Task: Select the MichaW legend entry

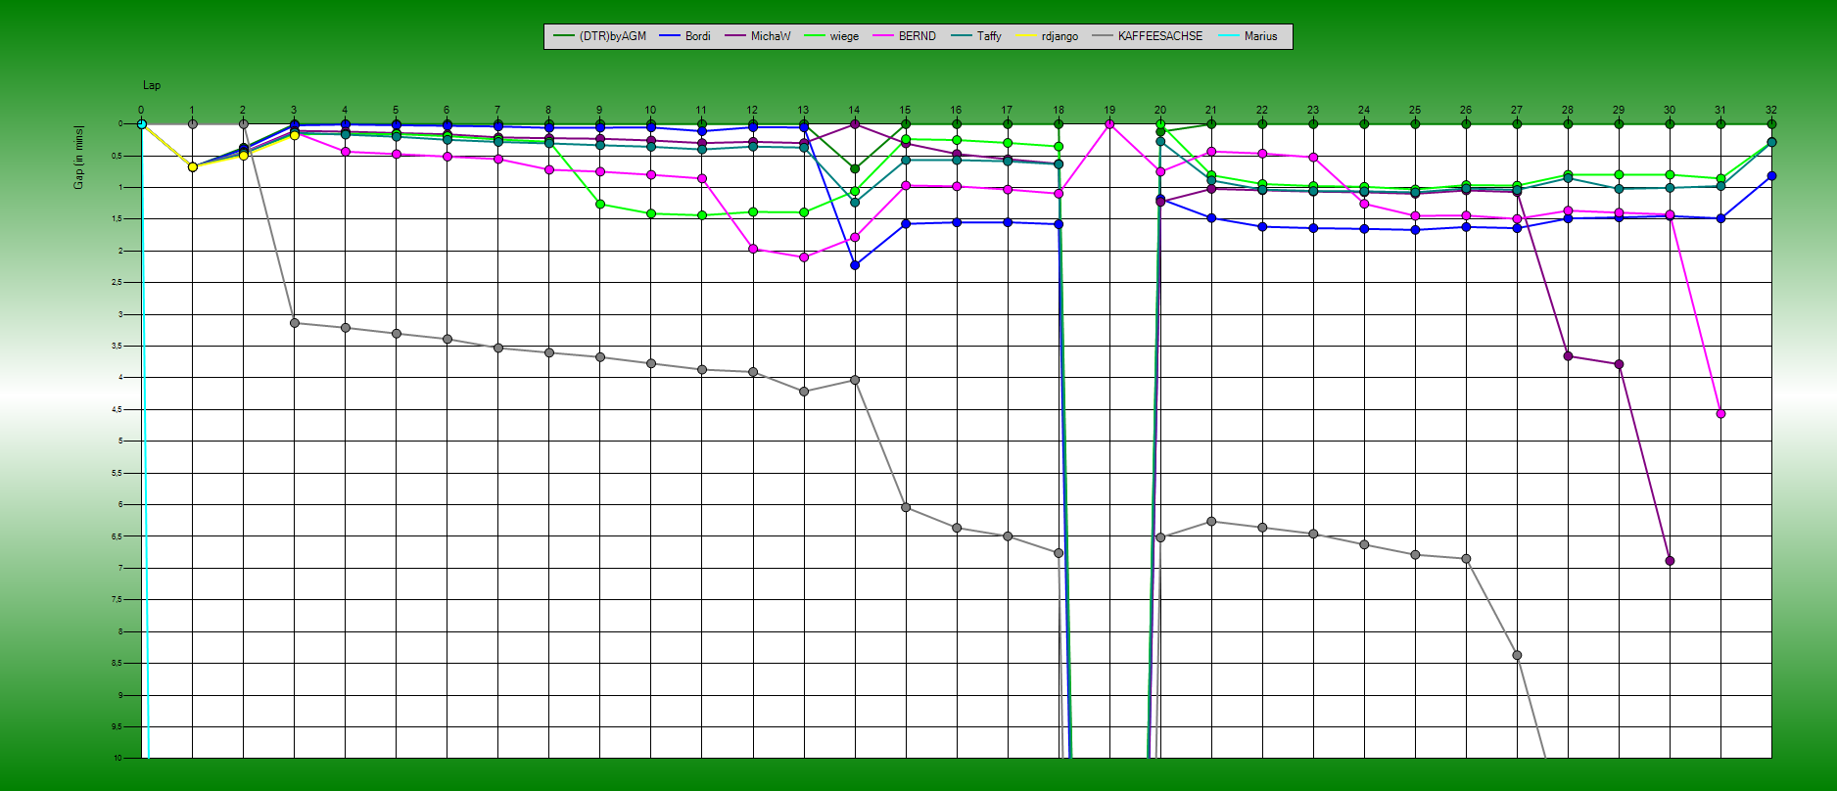Action: (x=757, y=36)
